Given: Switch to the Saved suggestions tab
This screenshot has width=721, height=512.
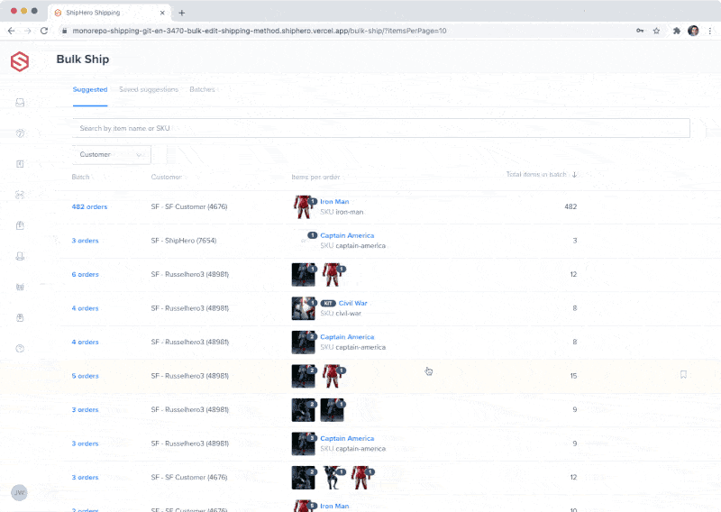Looking at the screenshot, I should pyautogui.click(x=149, y=90).
